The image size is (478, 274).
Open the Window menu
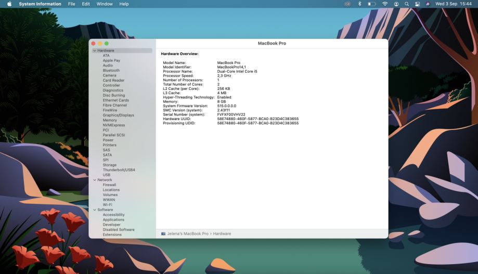click(x=105, y=4)
